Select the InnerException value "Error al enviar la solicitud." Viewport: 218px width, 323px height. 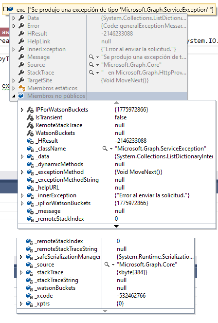tap(139, 49)
